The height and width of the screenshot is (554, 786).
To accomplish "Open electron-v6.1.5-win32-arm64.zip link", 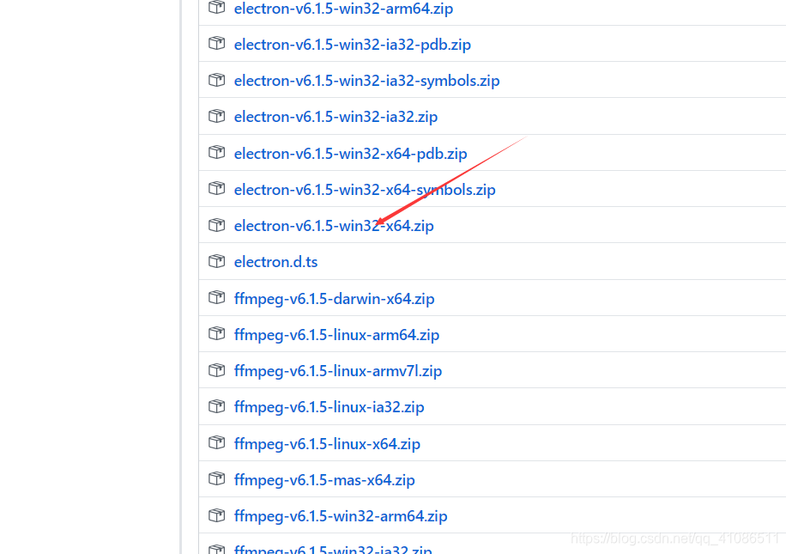I will [x=343, y=9].
